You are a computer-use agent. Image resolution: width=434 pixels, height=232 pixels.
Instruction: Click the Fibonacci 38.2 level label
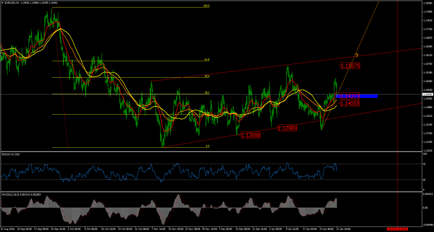[x=207, y=92]
